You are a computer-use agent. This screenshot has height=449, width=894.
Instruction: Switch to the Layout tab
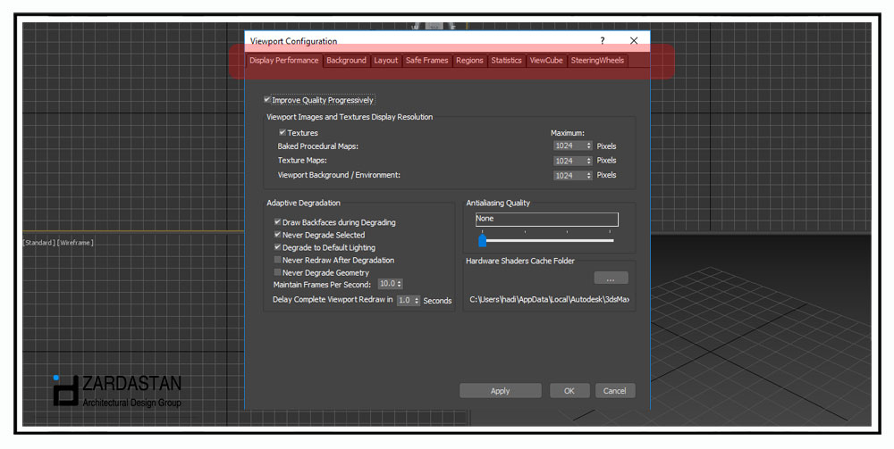[x=386, y=61]
